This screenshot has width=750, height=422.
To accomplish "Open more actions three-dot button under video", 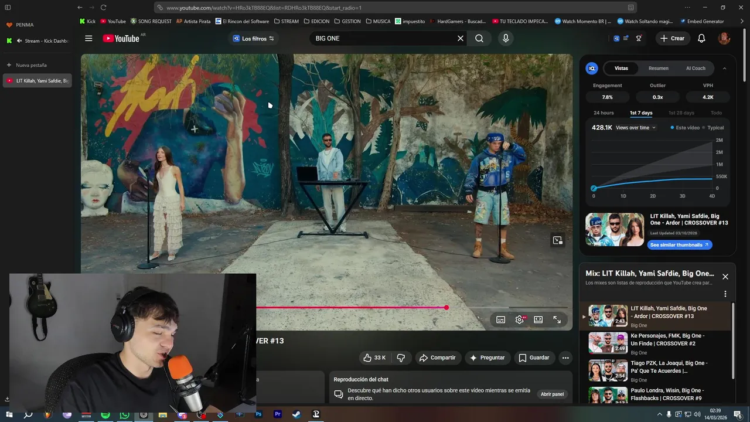I will (x=565, y=358).
